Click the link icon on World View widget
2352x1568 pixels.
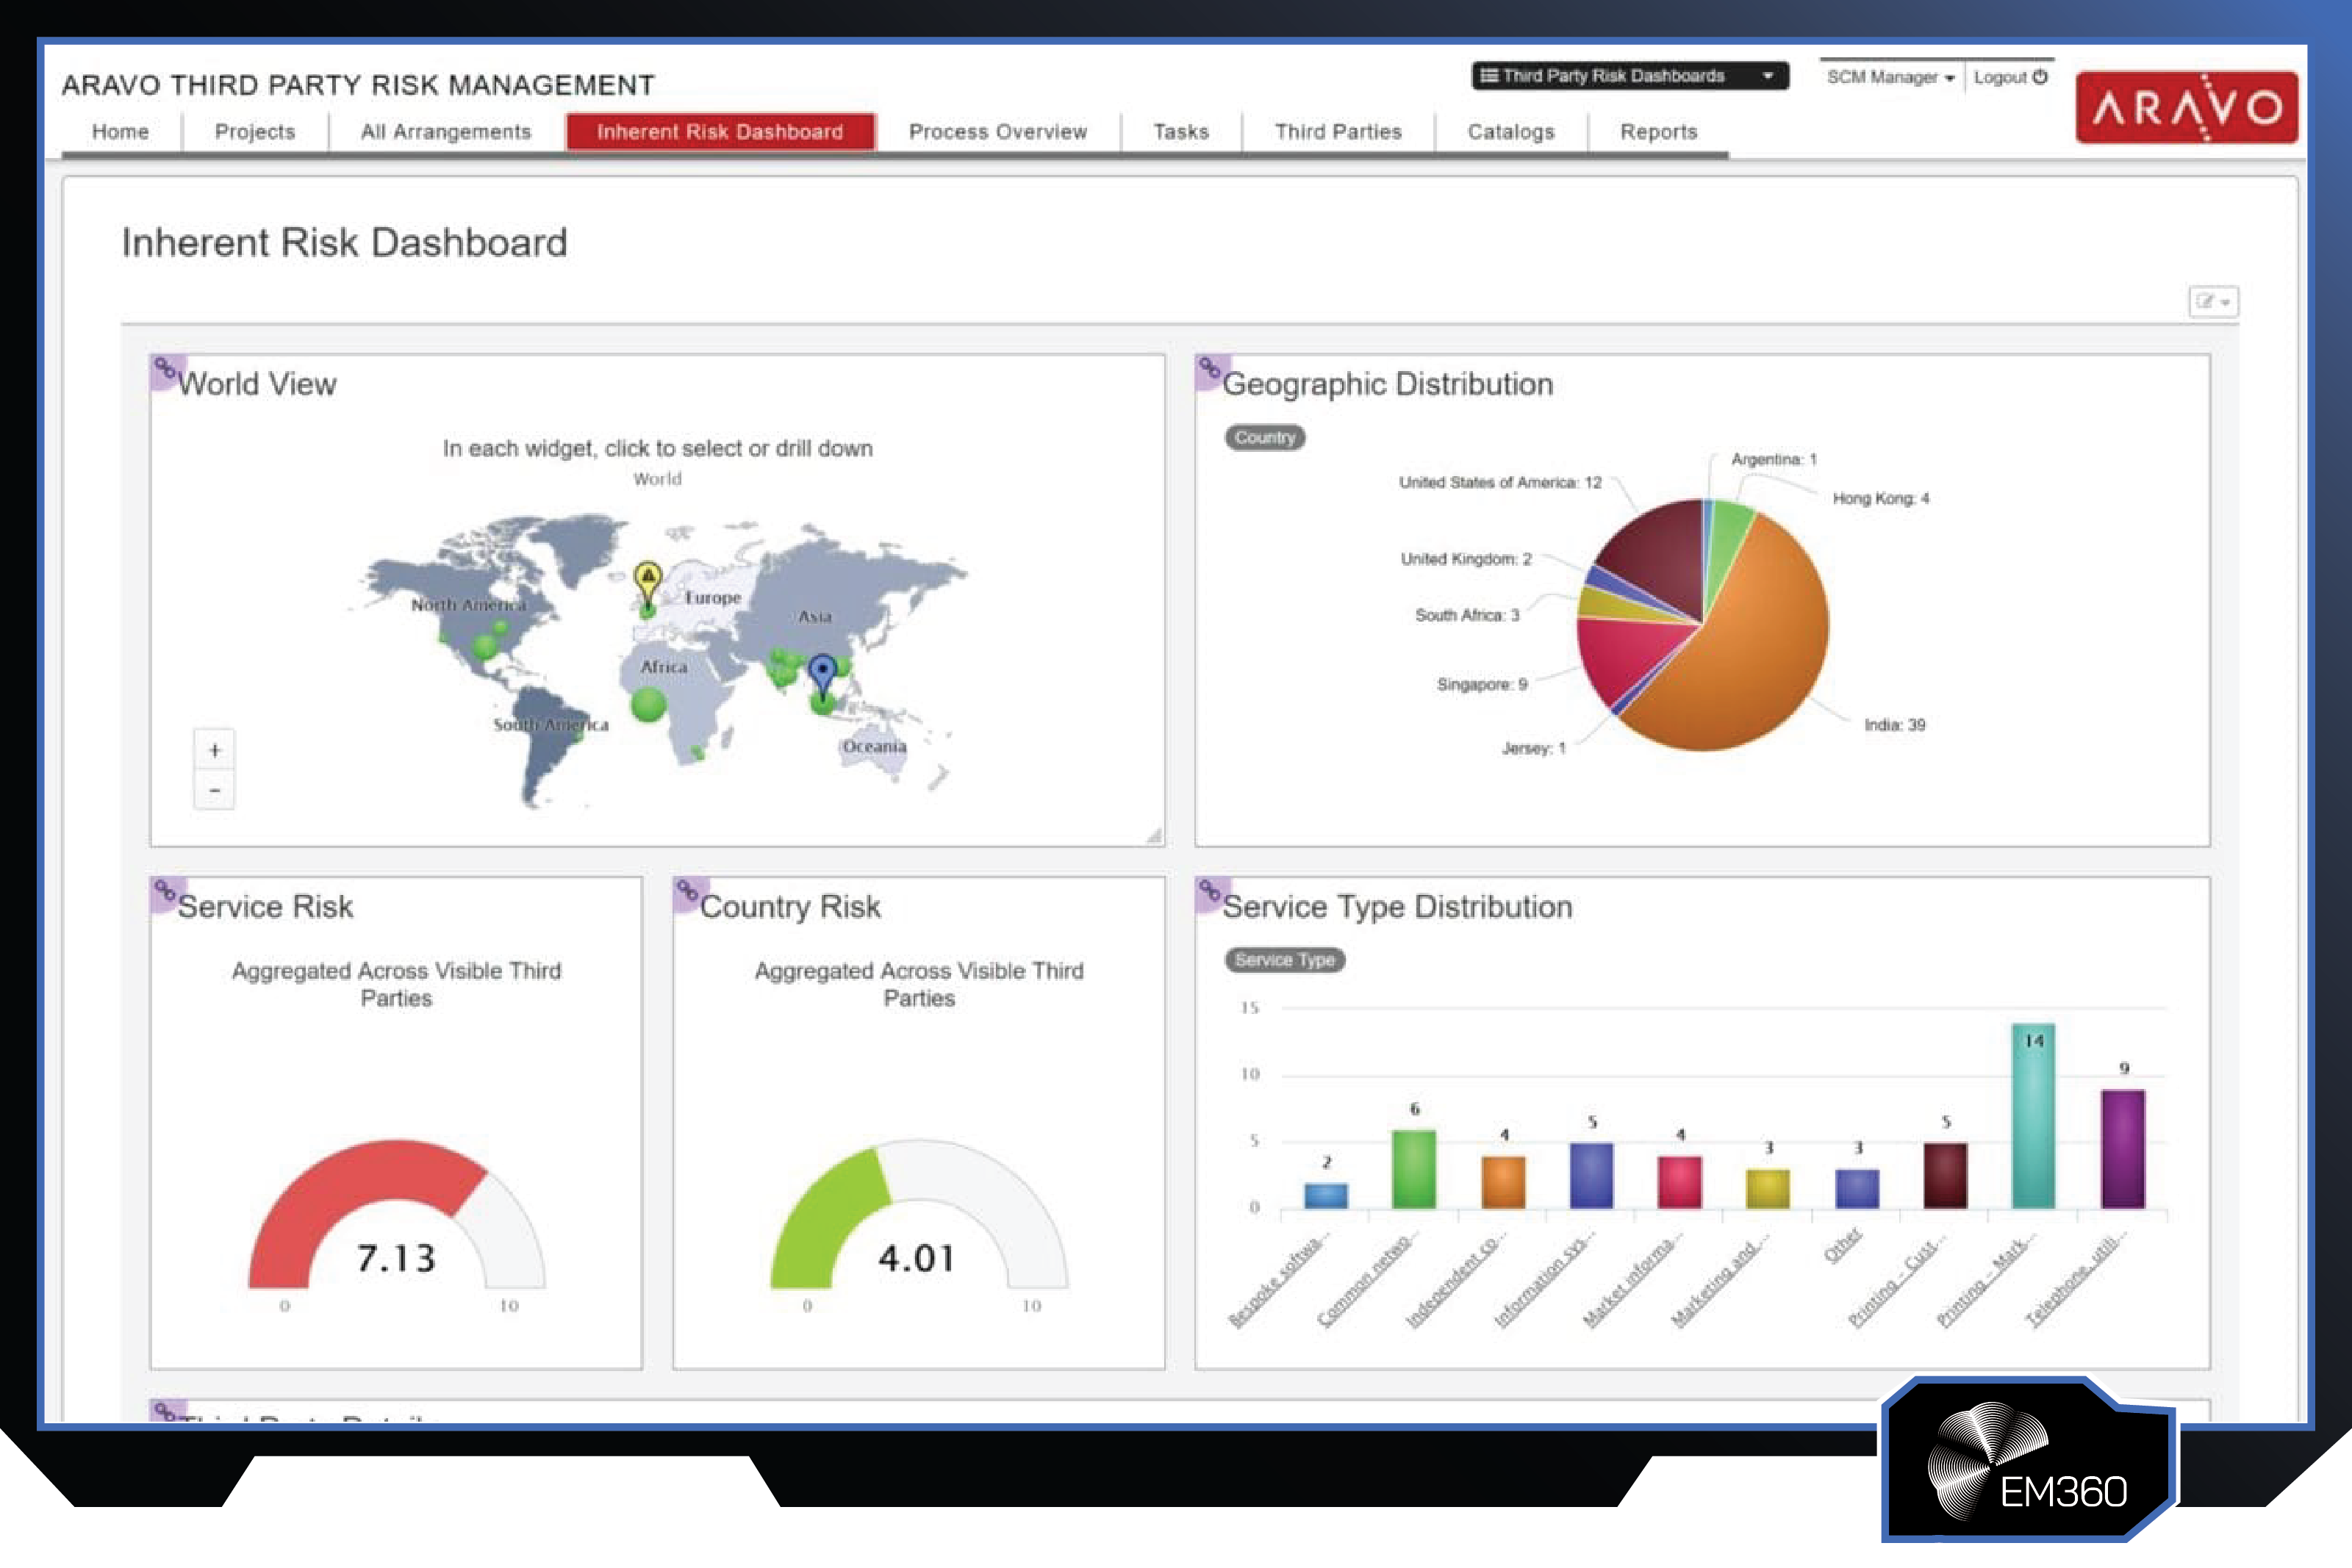(x=165, y=371)
